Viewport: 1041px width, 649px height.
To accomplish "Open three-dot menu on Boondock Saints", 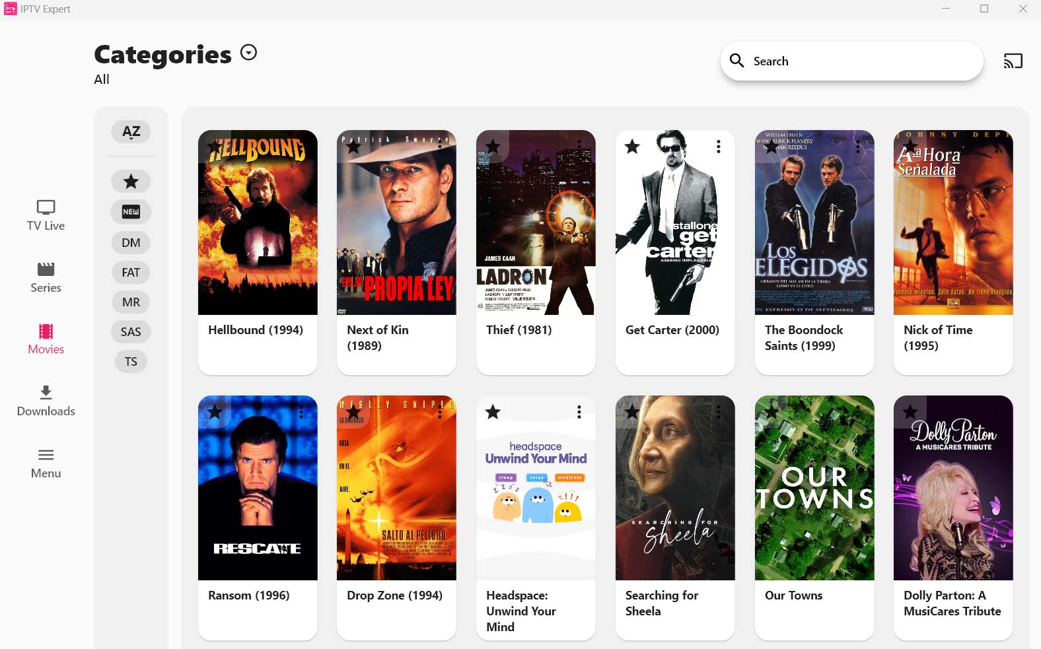I will (857, 147).
